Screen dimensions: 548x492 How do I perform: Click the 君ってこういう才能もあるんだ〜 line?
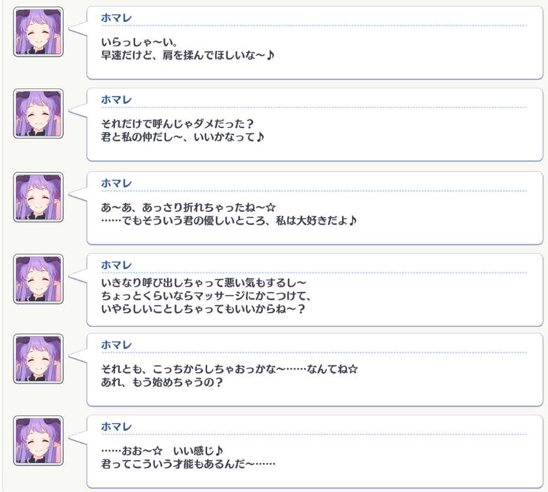point(188,464)
